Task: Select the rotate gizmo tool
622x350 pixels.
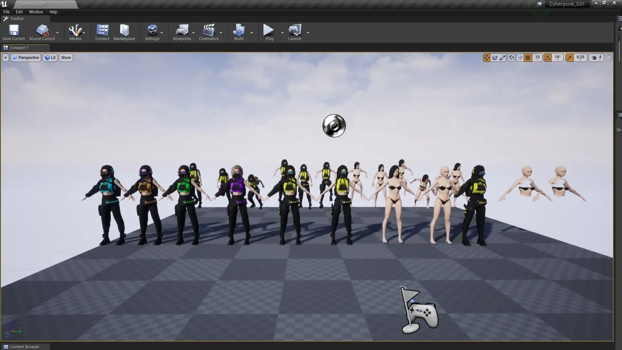Action: click(495, 58)
